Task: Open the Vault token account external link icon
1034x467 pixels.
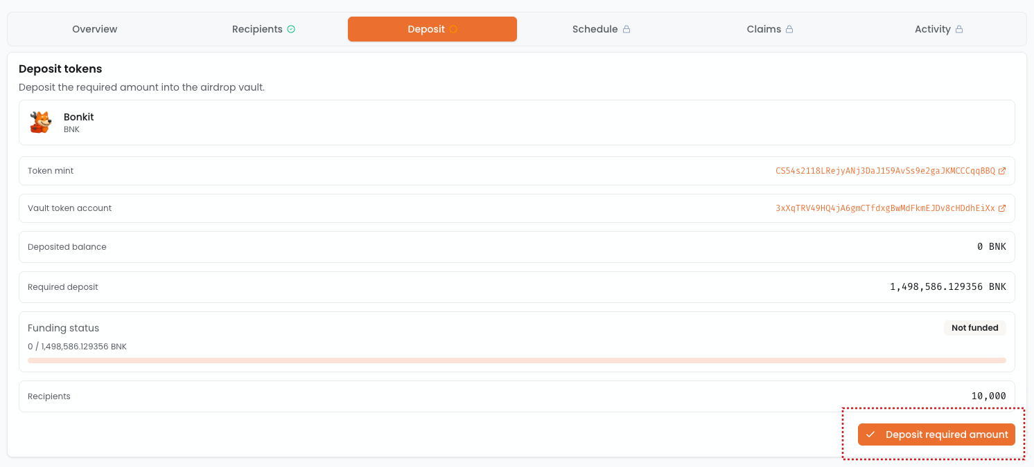Action: (1002, 208)
